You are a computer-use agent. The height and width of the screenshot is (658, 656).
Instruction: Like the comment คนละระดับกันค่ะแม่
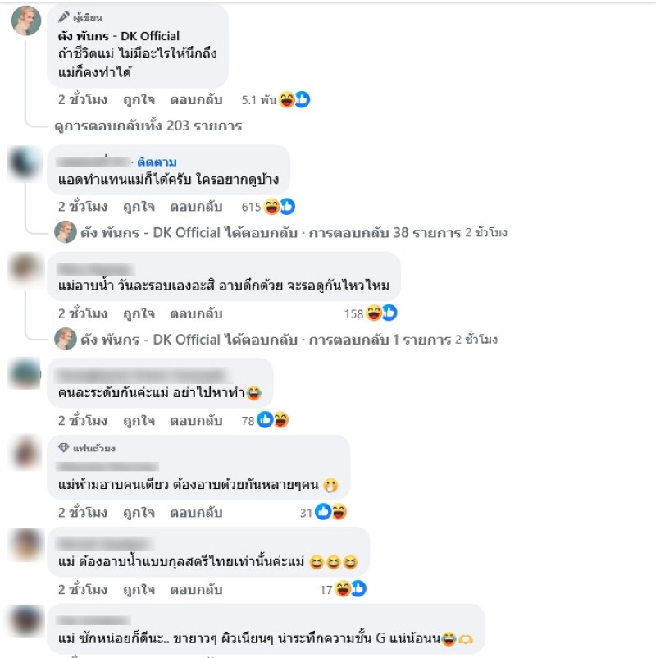(139, 421)
